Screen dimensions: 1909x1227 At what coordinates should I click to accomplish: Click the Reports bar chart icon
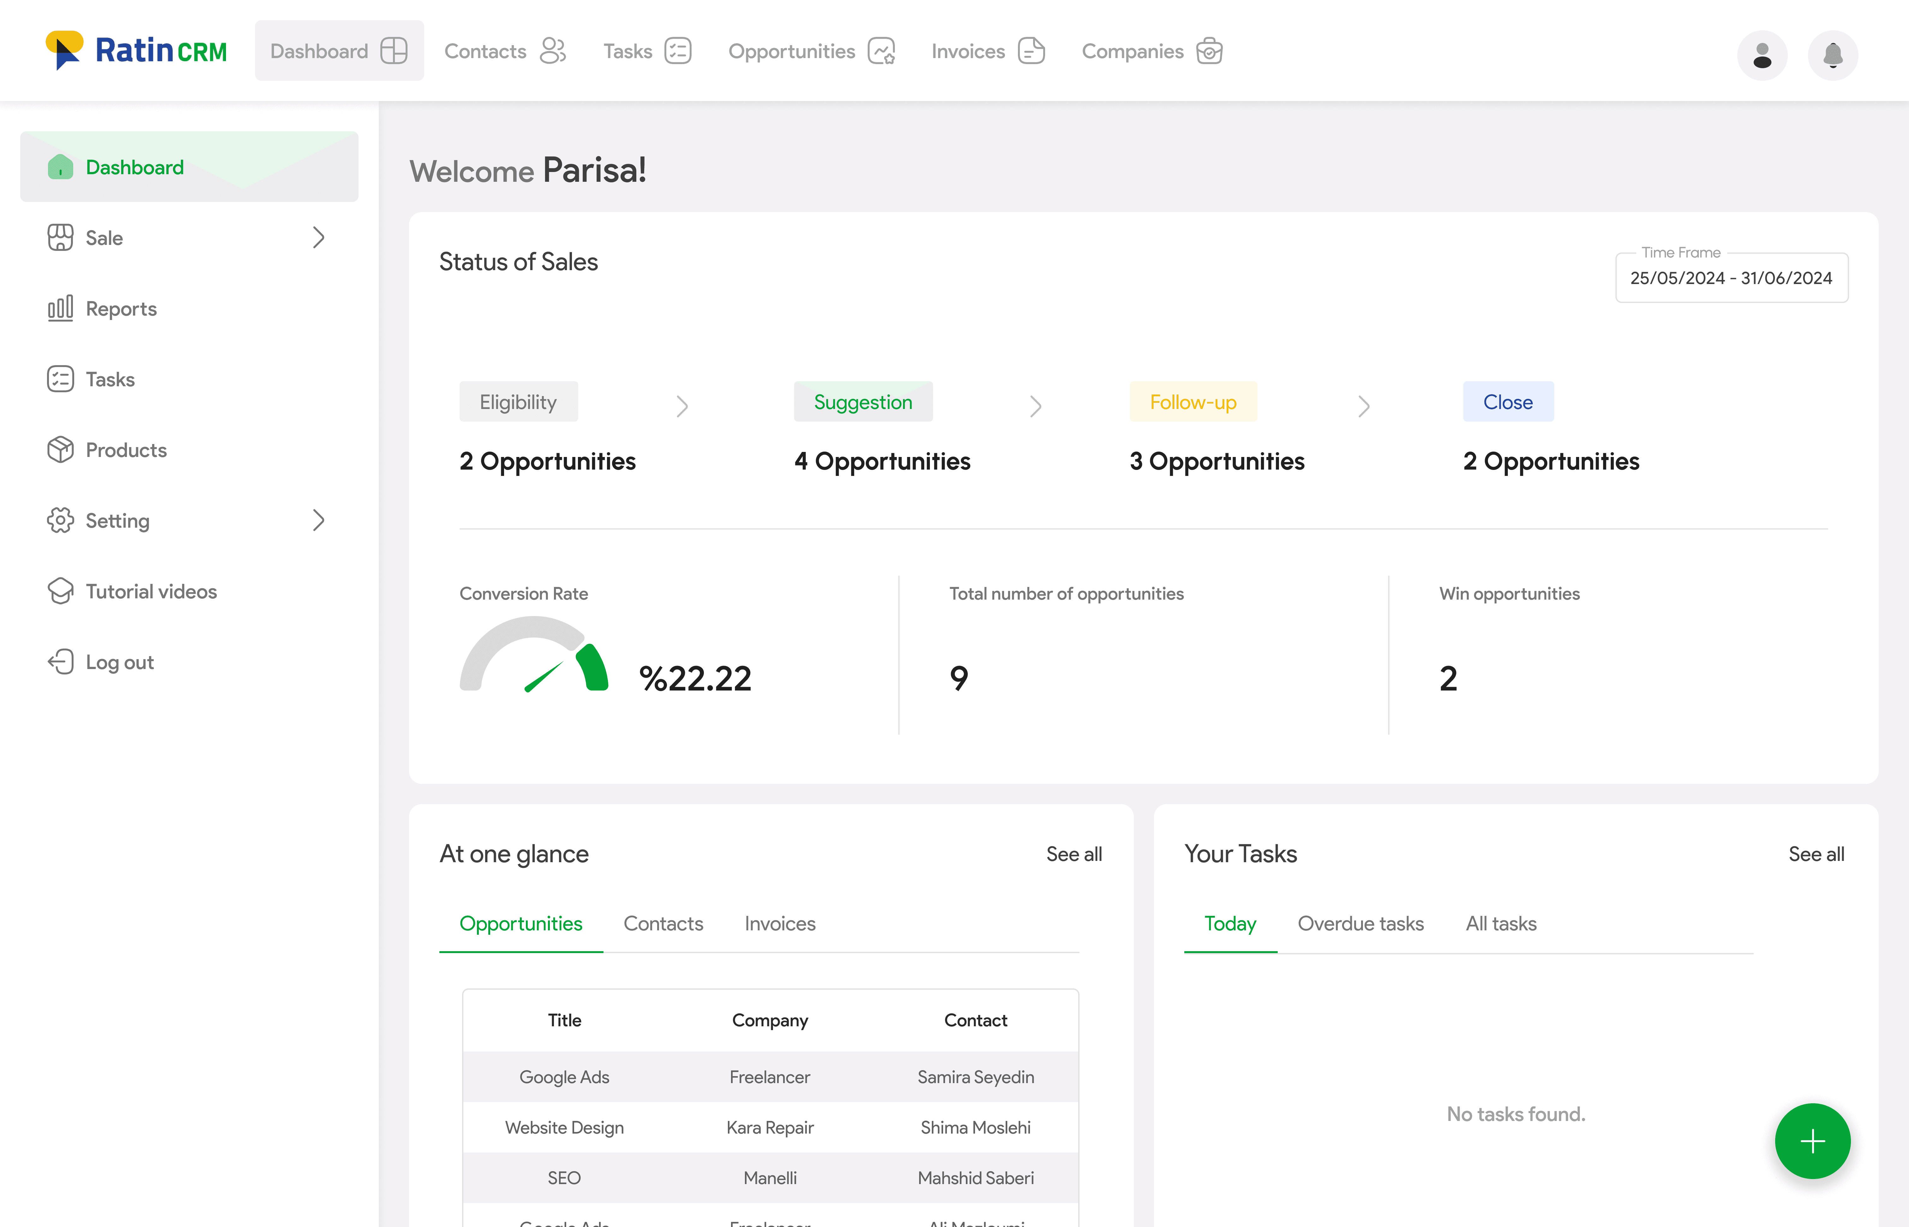click(x=61, y=308)
